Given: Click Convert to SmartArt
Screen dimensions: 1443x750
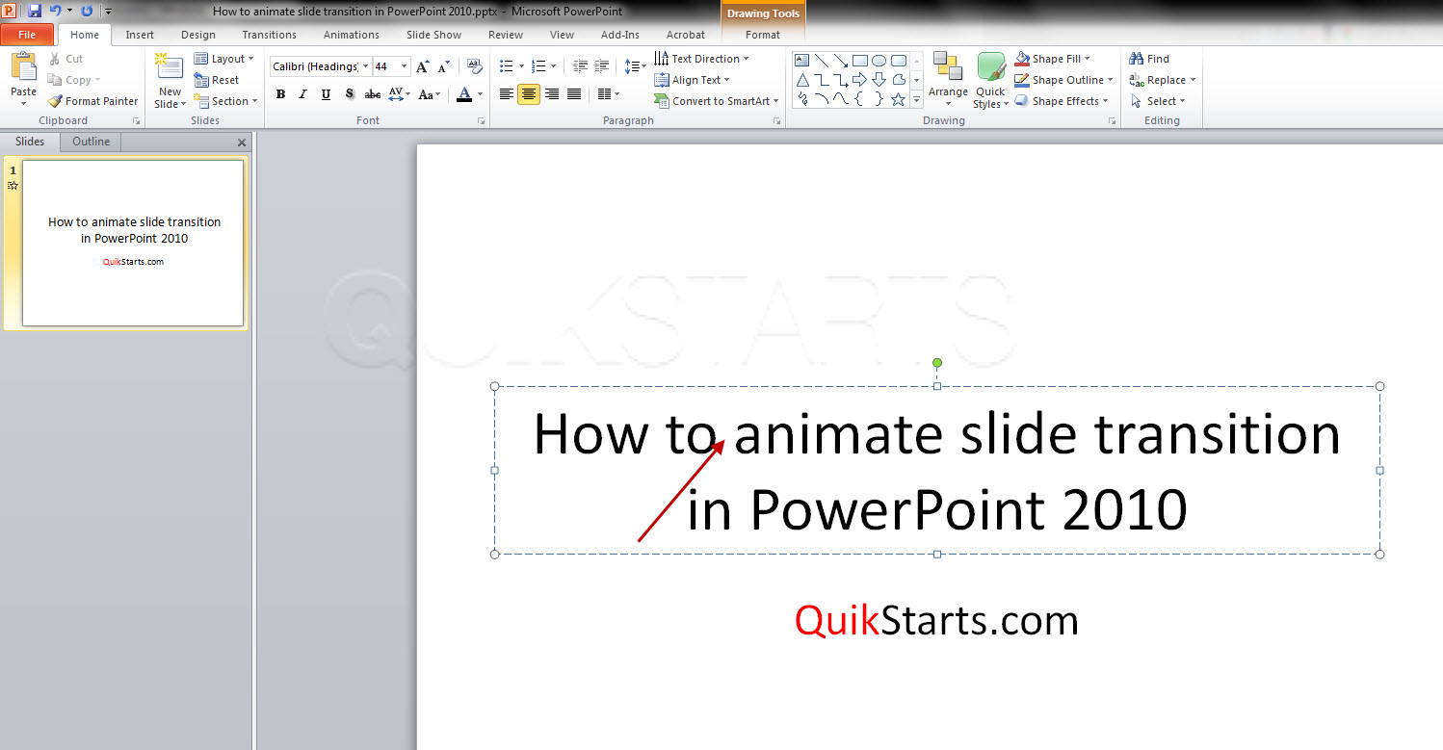Looking at the screenshot, I should pos(716,101).
